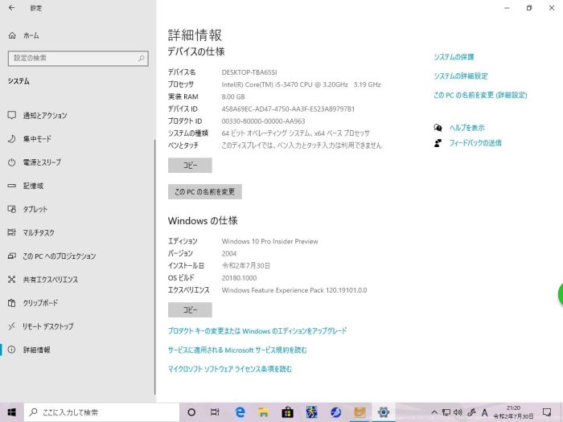Open 記憶域 (Storage) settings
This screenshot has width=563, height=422.
[33, 186]
